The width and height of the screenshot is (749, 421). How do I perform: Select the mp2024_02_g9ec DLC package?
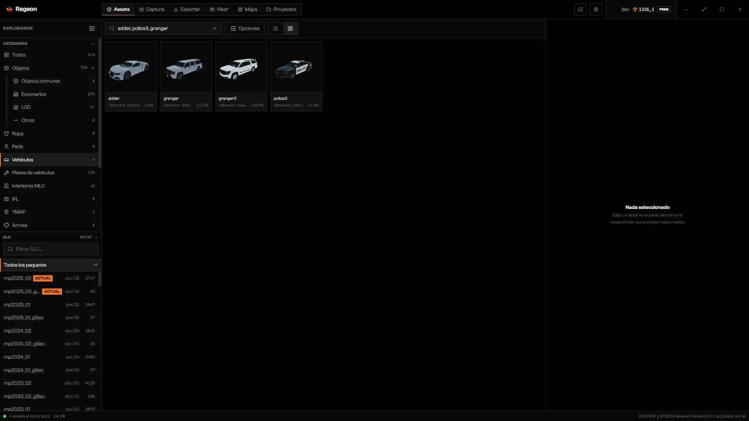coord(49,344)
